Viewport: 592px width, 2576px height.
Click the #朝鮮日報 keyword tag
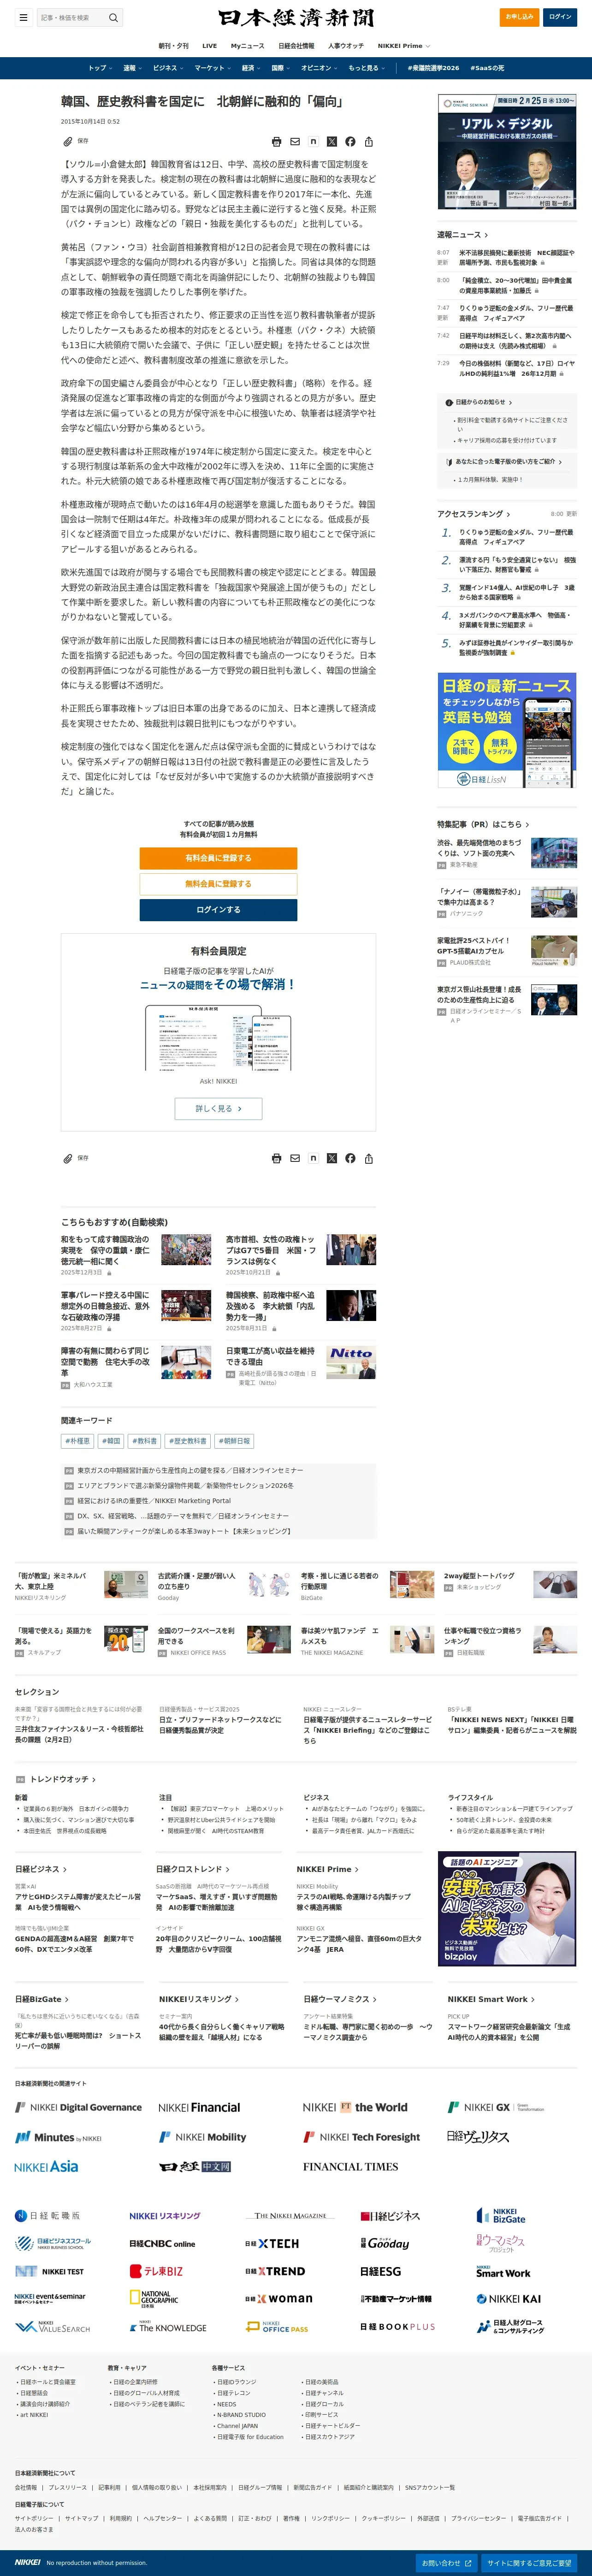(x=234, y=1441)
